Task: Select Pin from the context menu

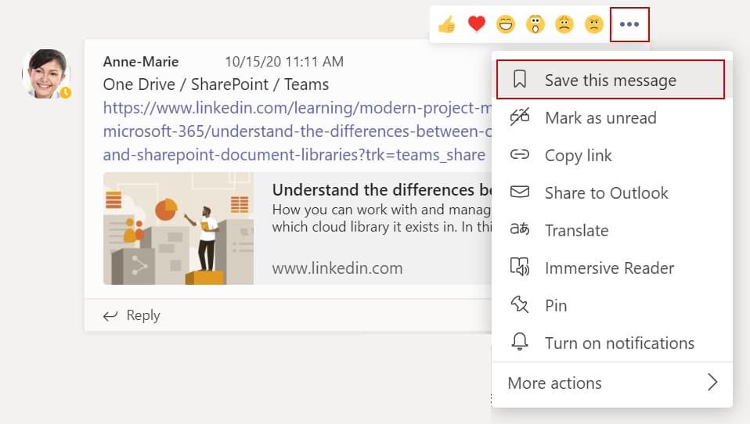Action: 611,305
